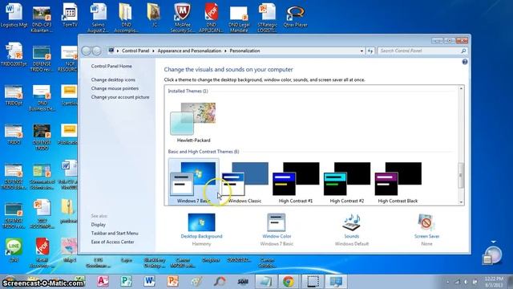513x289 pixels.
Task: Apply the High Contrast #1 theme
Action: (x=296, y=182)
